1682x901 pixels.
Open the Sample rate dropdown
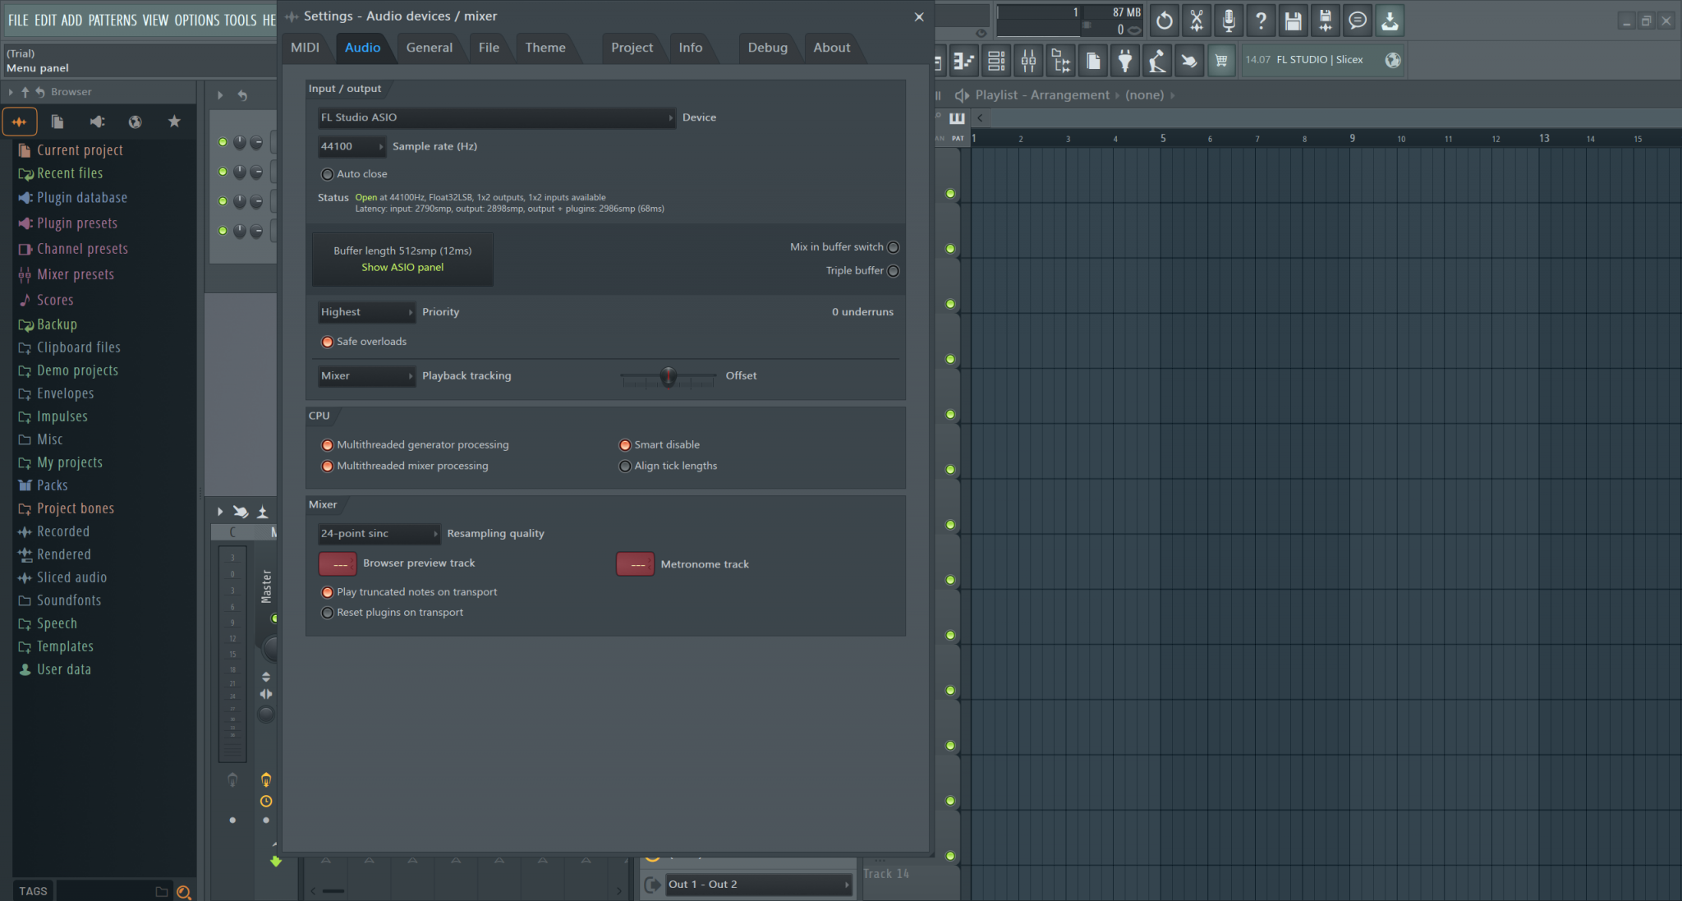coord(352,146)
